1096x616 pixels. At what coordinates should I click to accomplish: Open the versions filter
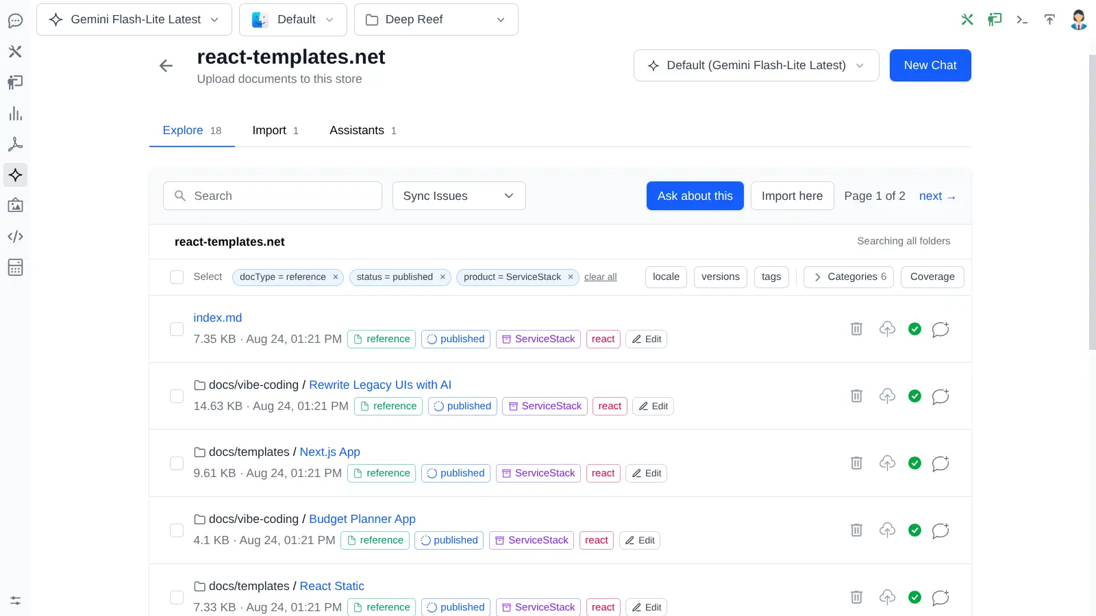click(721, 277)
